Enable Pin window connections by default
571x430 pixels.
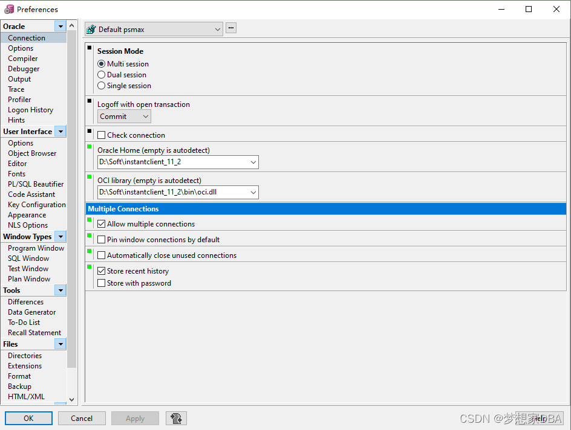pos(102,240)
